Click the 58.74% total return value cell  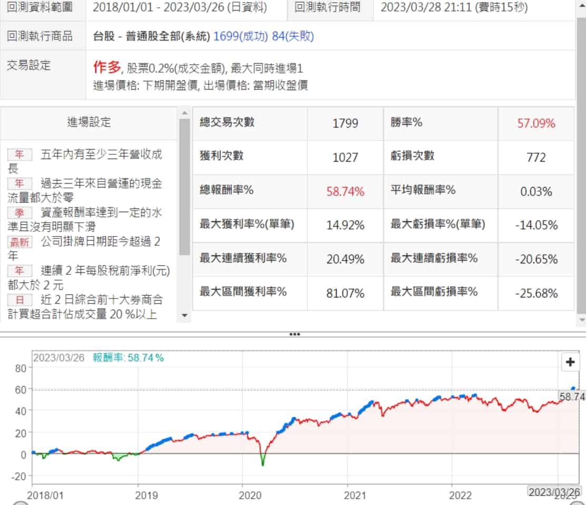point(345,191)
